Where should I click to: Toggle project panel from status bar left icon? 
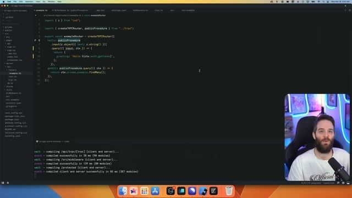[3, 183]
